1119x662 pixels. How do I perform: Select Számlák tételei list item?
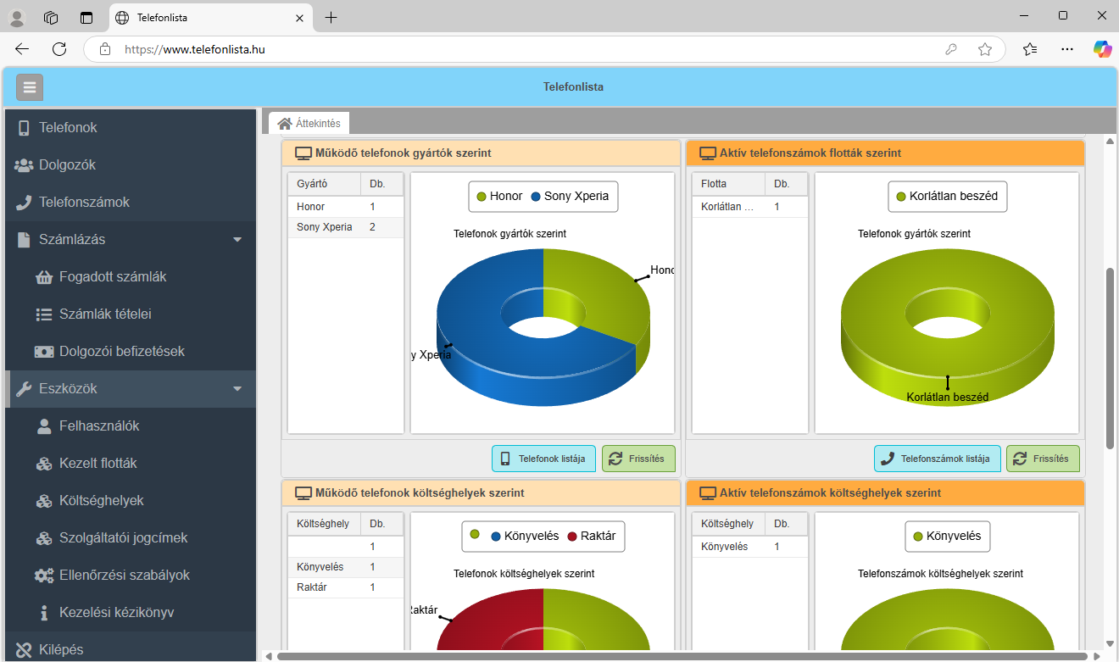coord(105,314)
